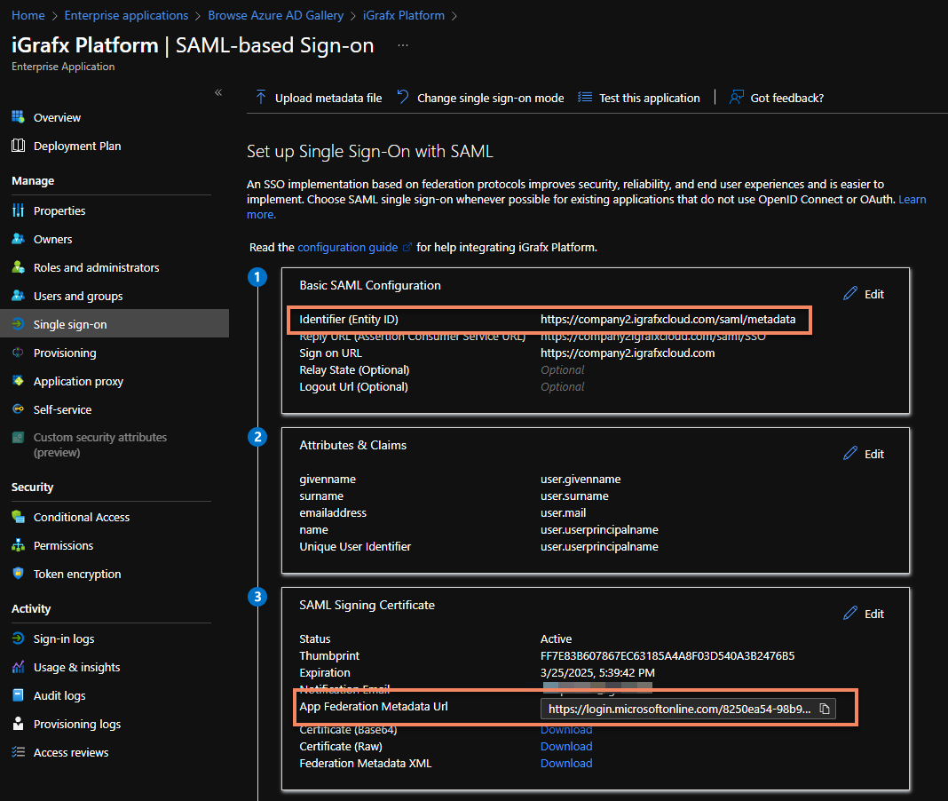Select Users and groups in sidebar

pos(78,296)
